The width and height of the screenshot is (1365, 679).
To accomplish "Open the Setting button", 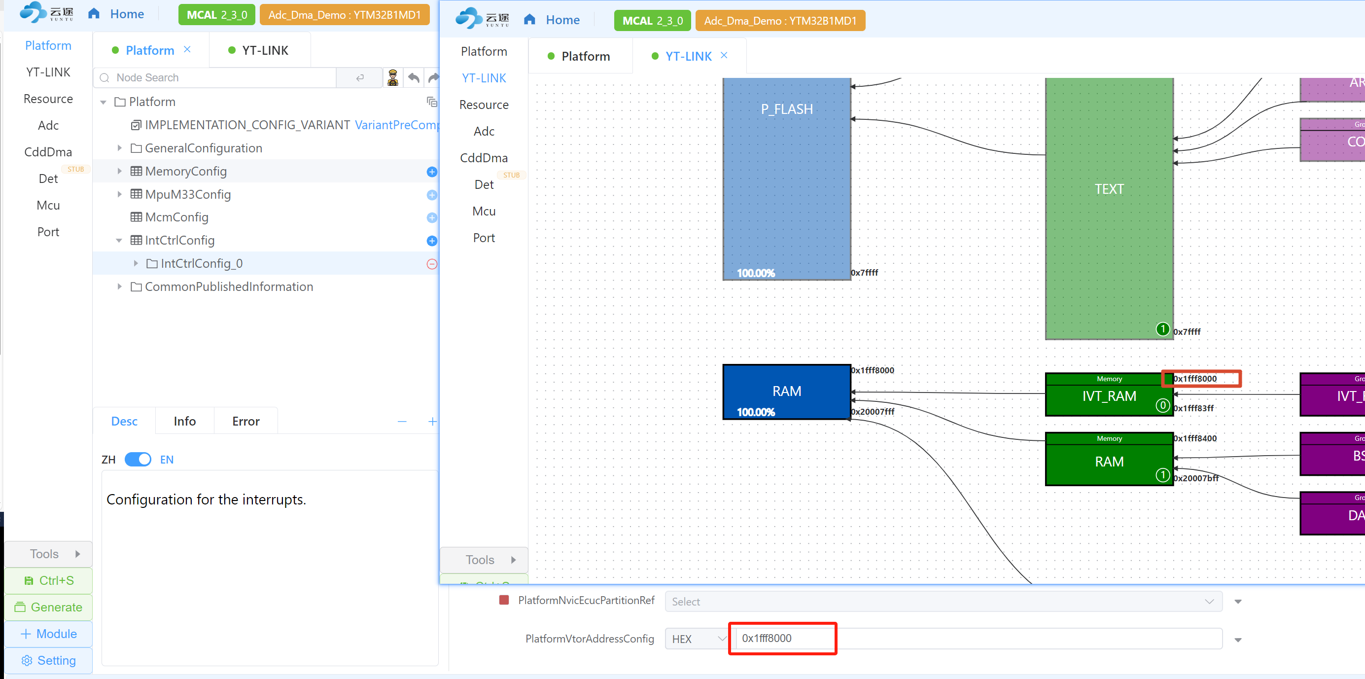I will 48,660.
